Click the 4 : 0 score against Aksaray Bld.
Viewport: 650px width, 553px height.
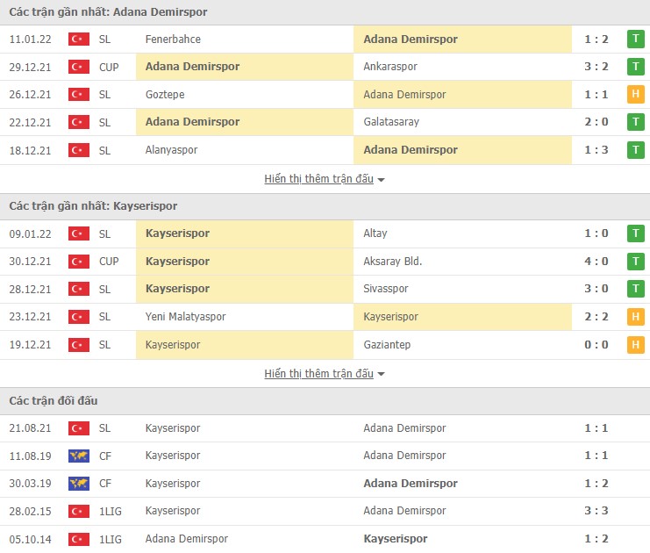[x=596, y=261]
